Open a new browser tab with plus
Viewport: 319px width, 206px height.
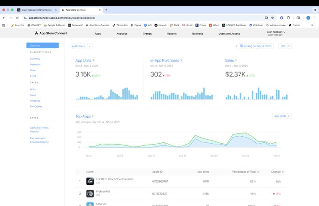click(x=106, y=10)
